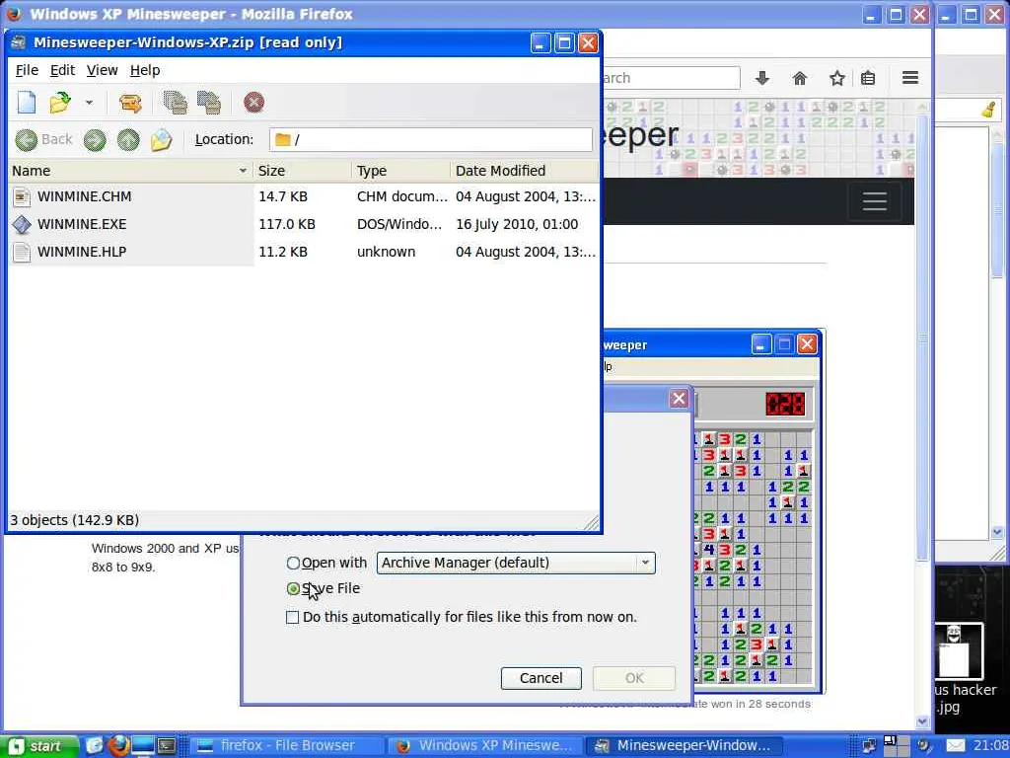The height and width of the screenshot is (758, 1010).
Task: Click the 117.0 KB size cell
Action: pyautogui.click(x=287, y=224)
